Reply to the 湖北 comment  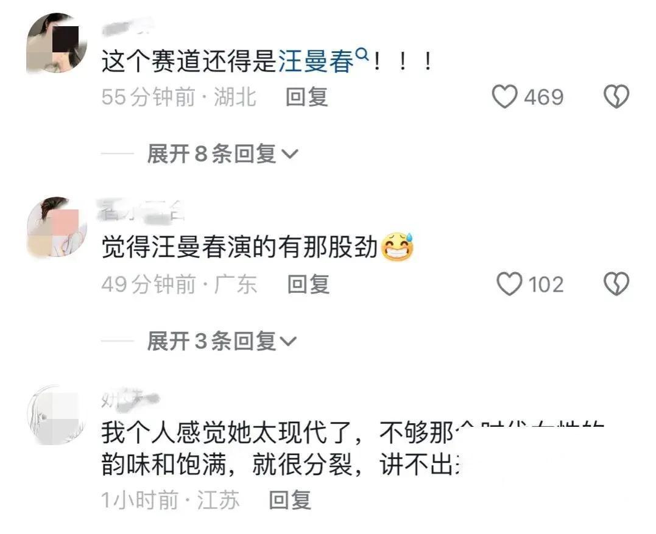(x=306, y=97)
